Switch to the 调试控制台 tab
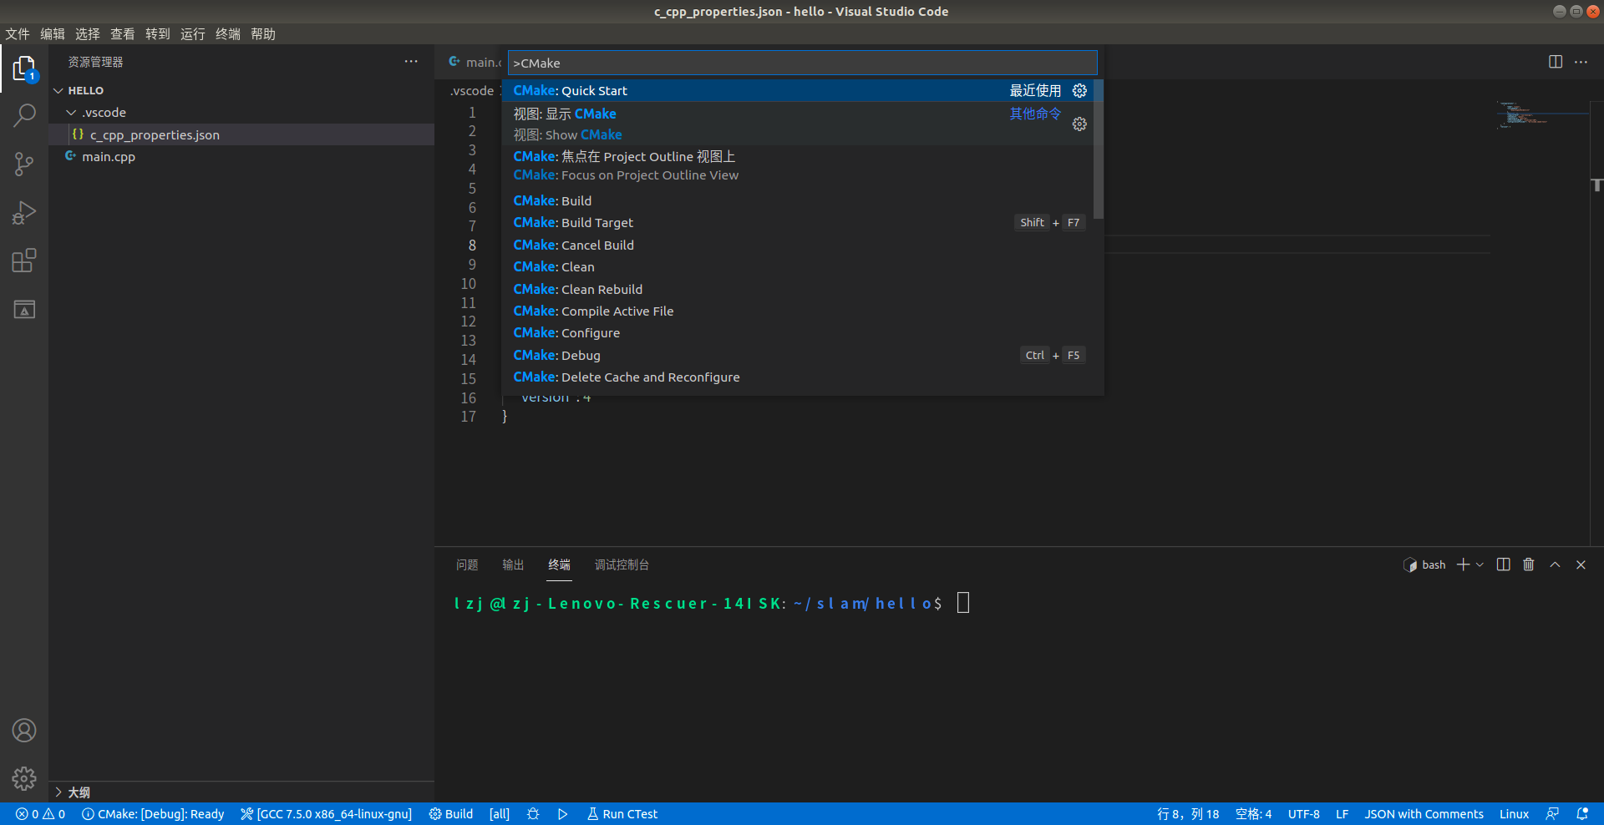Viewport: 1604px width, 825px height. click(622, 564)
